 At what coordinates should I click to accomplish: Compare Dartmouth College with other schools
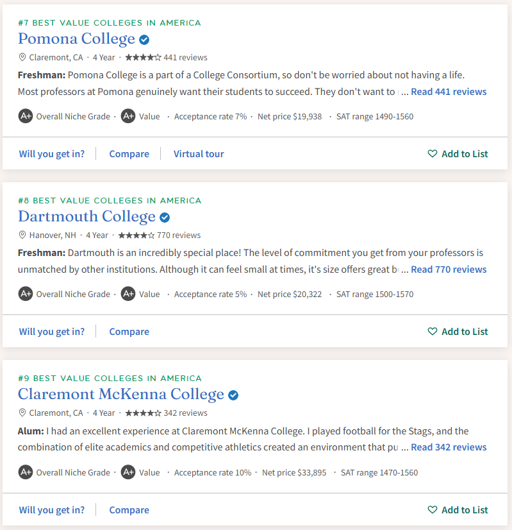(129, 332)
